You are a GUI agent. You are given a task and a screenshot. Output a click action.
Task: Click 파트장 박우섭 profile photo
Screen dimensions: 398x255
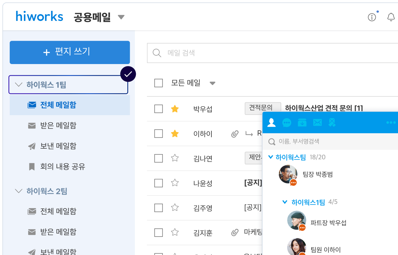click(296, 220)
